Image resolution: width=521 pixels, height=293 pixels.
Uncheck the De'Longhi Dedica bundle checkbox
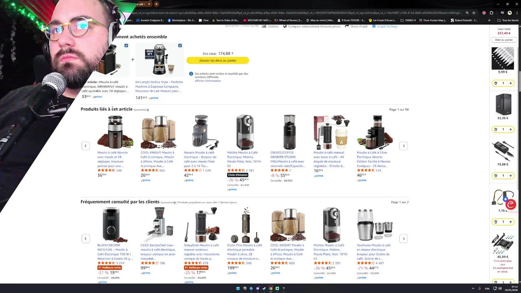click(x=180, y=46)
